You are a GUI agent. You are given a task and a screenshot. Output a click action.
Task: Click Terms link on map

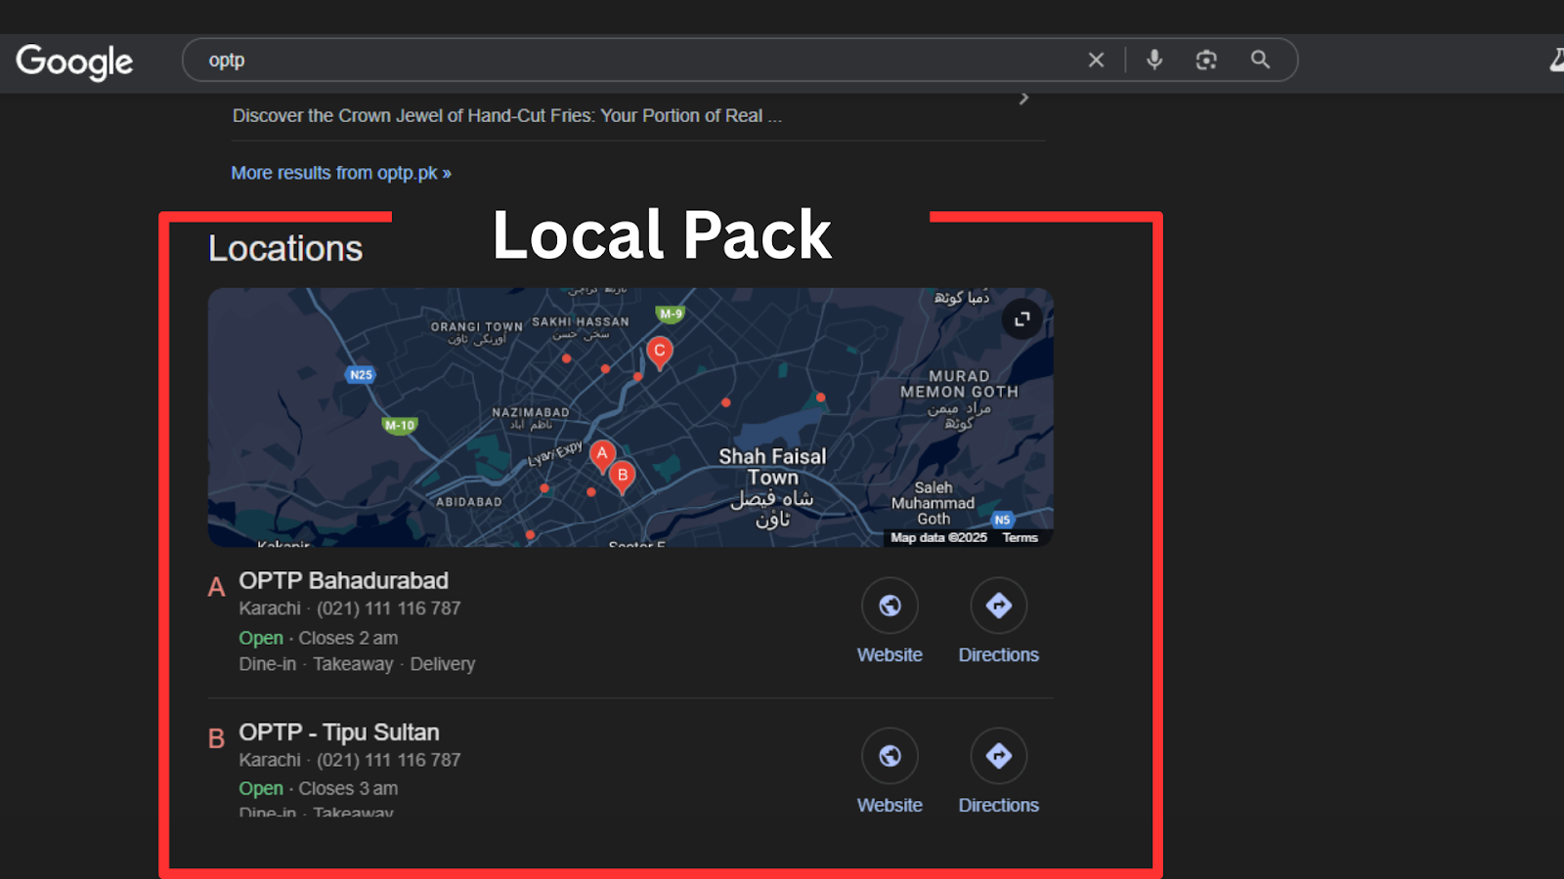click(1020, 537)
